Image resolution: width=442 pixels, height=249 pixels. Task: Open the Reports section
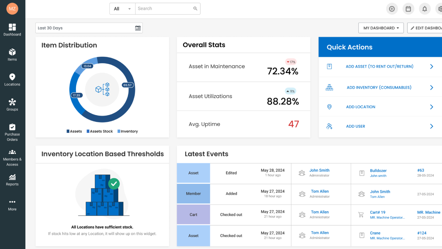pyautogui.click(x=12, y=179)
